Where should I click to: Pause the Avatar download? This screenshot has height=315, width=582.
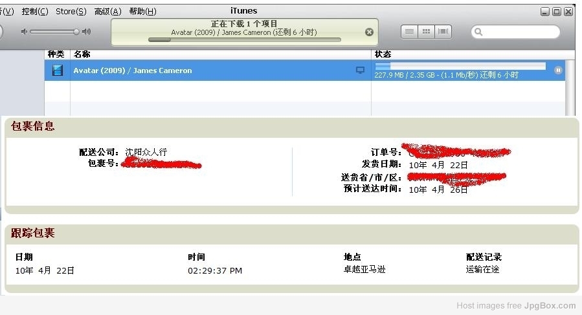tap(558, 71)
